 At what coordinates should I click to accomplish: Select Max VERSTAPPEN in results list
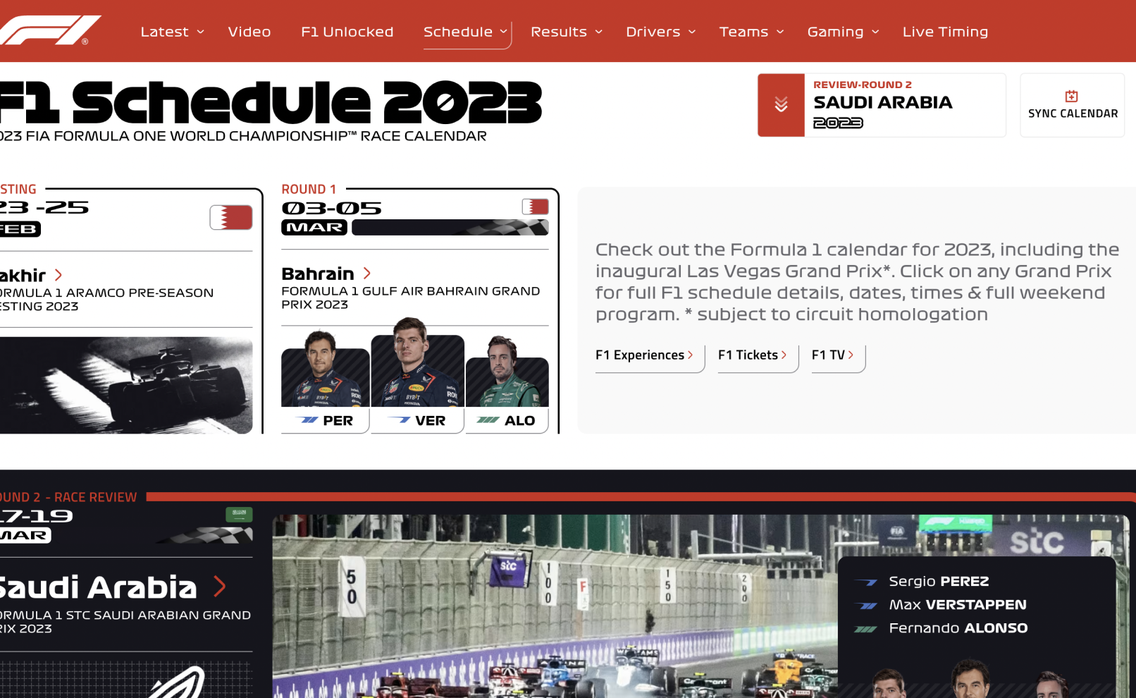coord(958,604)
